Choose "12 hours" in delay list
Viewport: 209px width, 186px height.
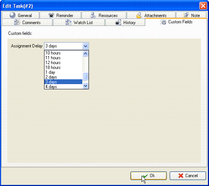tap(63, 63)
